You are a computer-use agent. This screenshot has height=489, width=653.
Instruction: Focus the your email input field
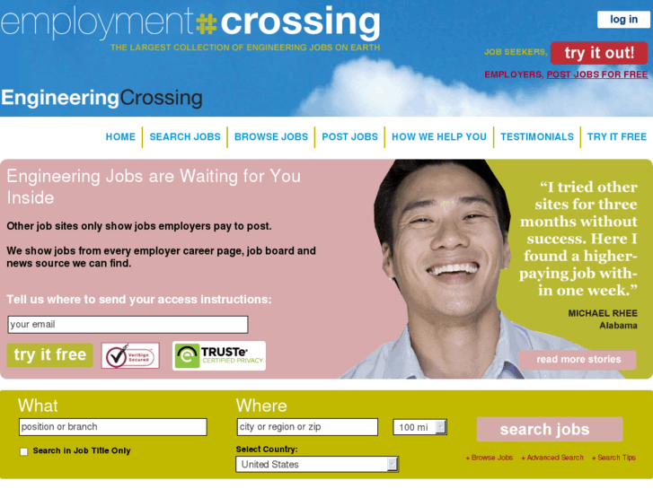[128, 325]
